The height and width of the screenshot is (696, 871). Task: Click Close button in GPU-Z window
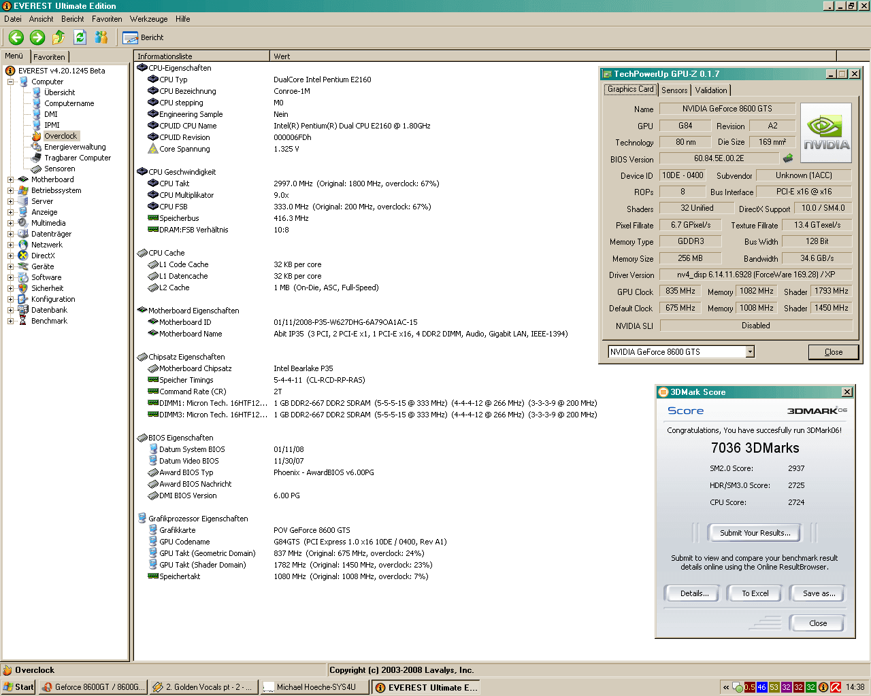coord(834,352)
